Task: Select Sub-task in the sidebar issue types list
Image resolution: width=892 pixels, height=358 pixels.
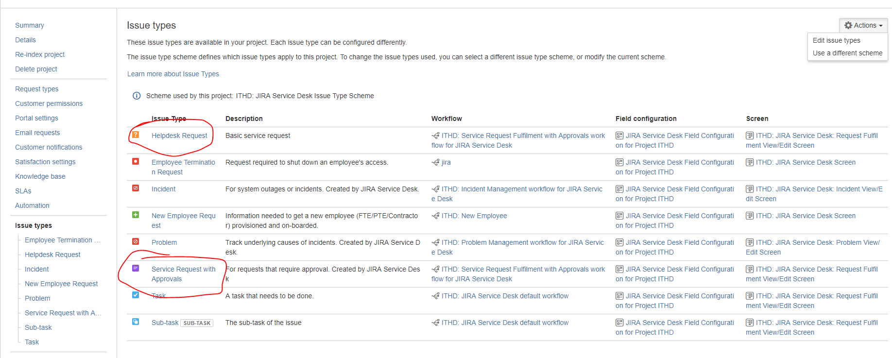Action: (38, 327)
